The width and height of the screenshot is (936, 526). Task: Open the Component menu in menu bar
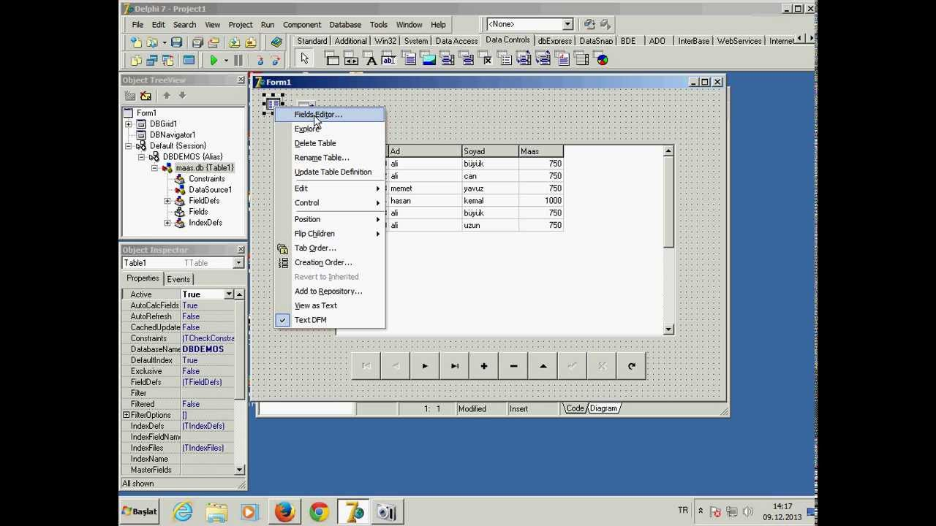(302, 24)
